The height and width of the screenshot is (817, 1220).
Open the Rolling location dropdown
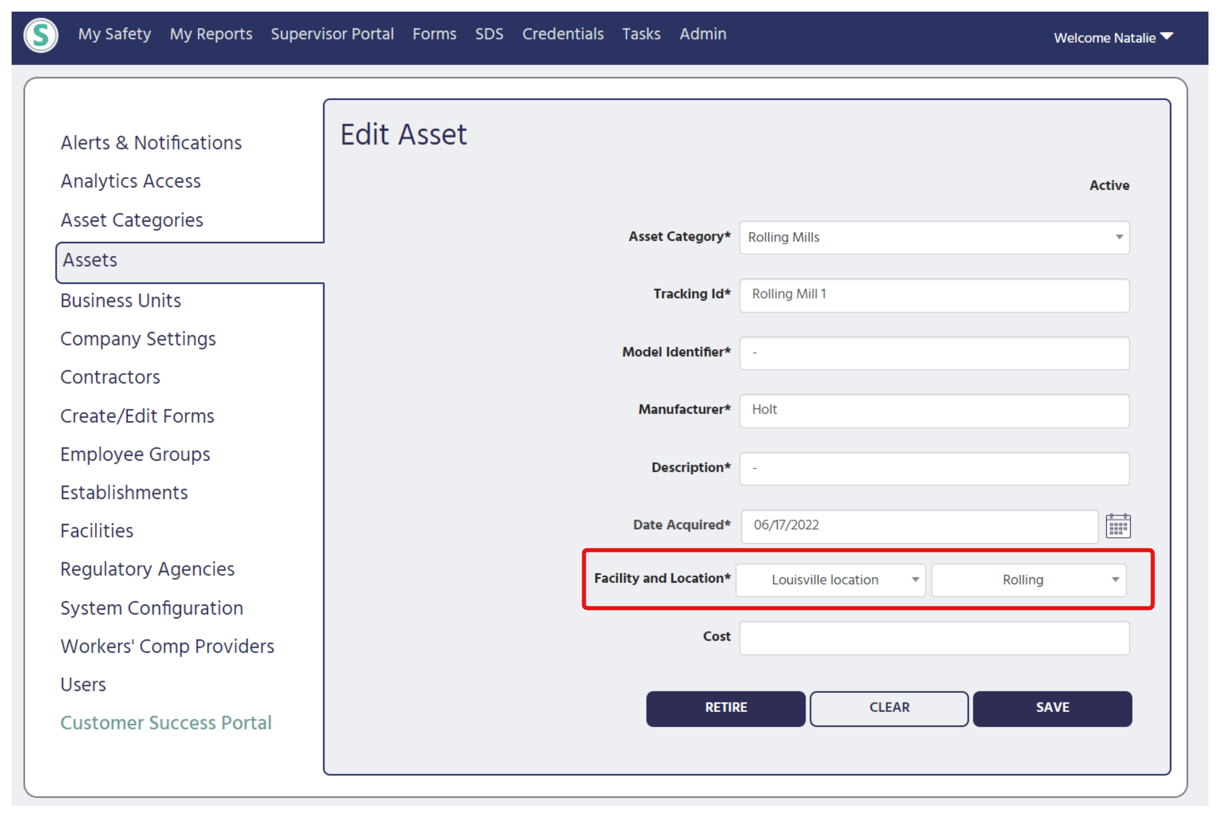(x=1028, y=580)
